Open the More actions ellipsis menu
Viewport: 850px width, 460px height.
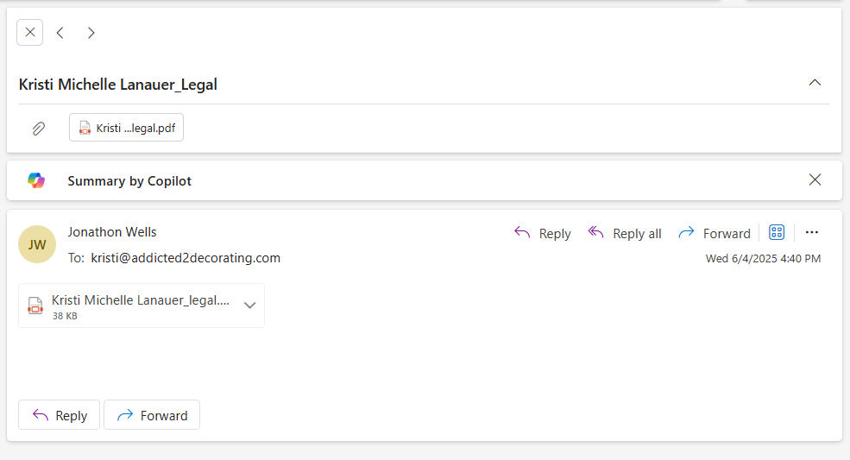click(811, 232)
